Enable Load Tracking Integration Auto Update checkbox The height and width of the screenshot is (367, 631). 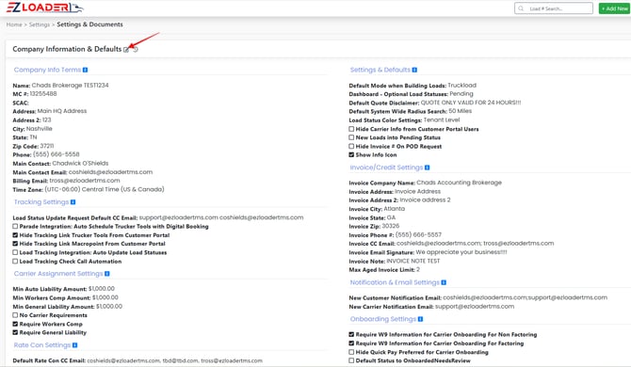pyautogui.click(x=15, y=252)
